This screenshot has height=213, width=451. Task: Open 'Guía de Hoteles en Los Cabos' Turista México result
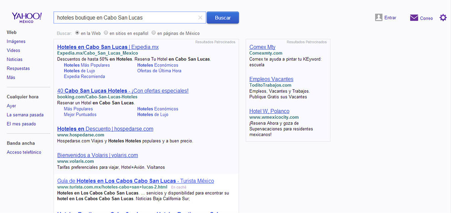click(x=135, y=181)
